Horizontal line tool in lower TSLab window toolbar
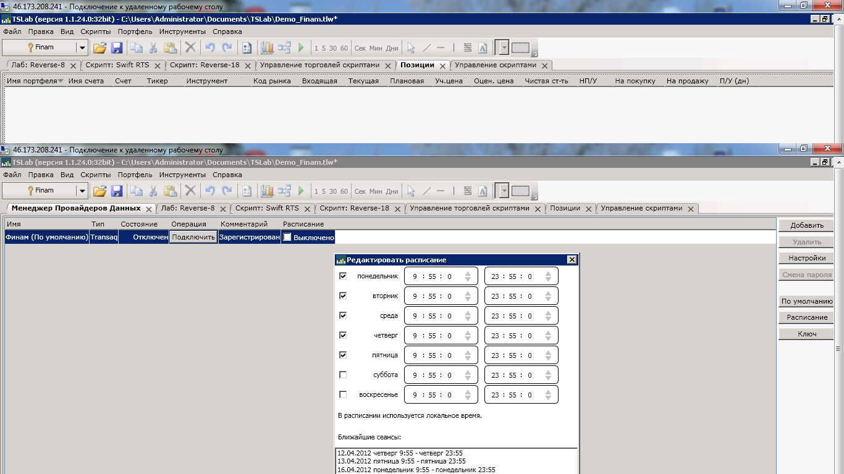 (x=441, y=191)
